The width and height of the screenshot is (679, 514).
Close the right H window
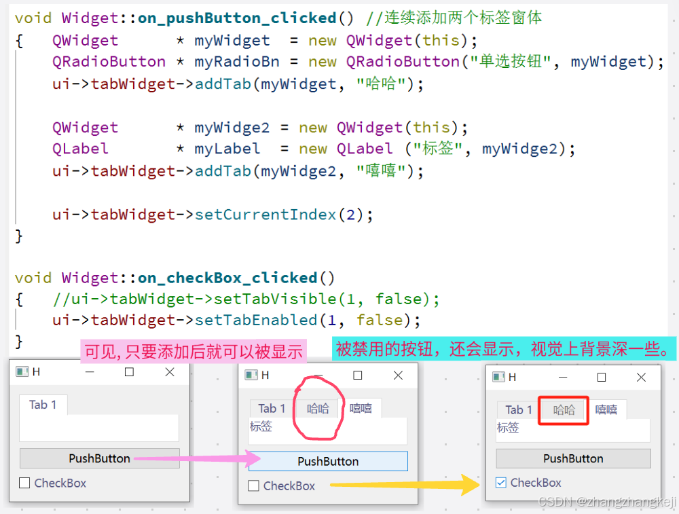pos(642,377)
